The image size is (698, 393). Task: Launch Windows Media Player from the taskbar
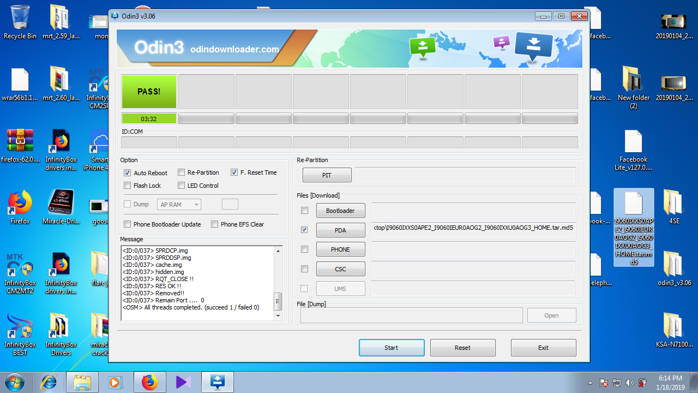pyautogui.click(x=116, y=382)
